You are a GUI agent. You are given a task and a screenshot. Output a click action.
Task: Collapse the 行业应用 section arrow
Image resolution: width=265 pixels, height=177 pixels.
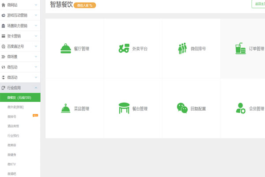[x=36, y=88]
